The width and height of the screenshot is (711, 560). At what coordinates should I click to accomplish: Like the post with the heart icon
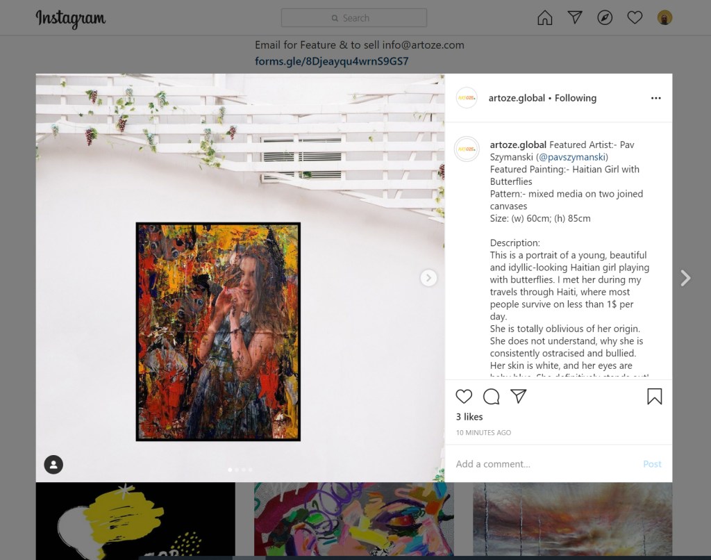(x=464, y=396)
